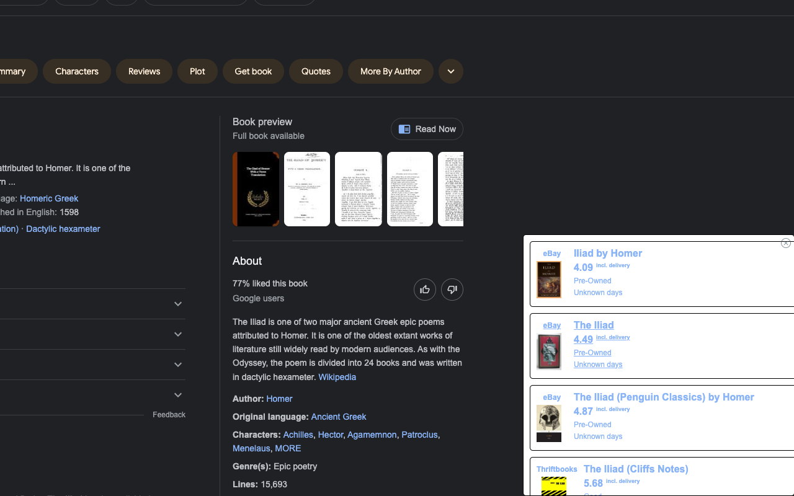The width and height of the screenshot is (794, 496).
Task: Open the Dactylic hexameter link
Action: pos(63,229)
